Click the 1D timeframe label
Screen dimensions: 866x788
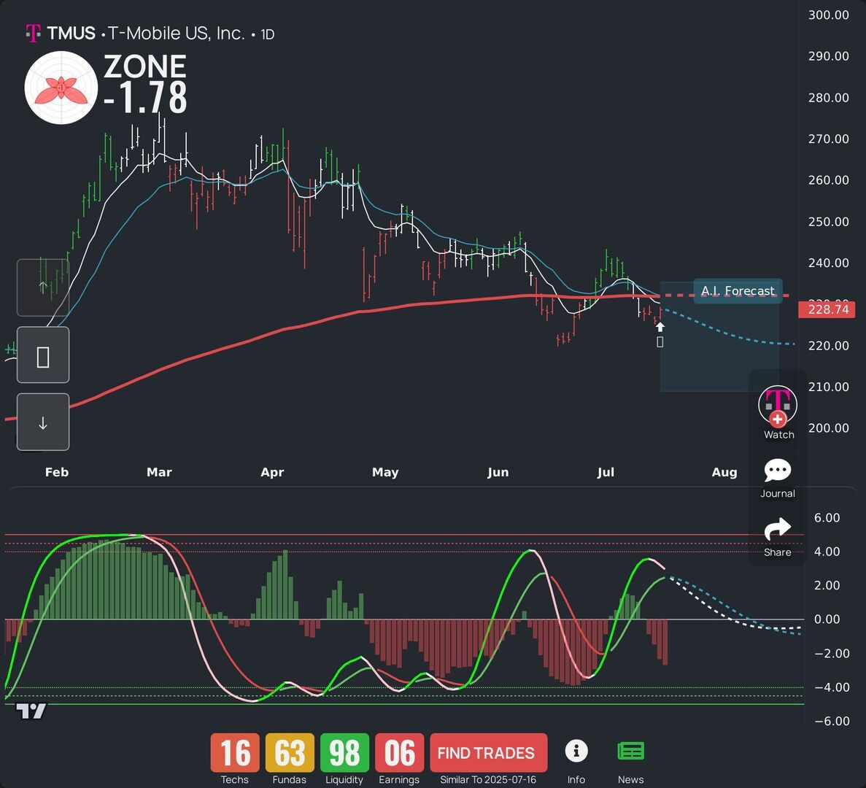(267, 34)
